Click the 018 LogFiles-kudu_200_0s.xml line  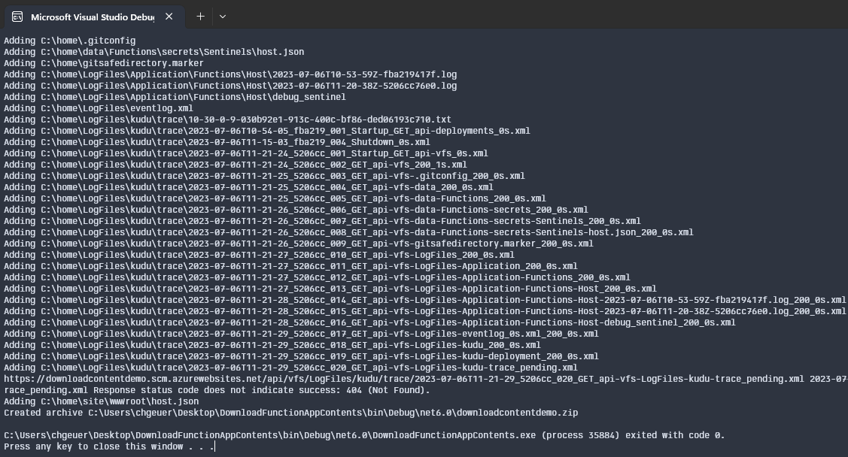tap(272, 347)
